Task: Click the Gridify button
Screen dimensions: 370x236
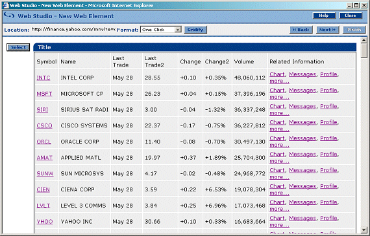Action: coord(195,30)
